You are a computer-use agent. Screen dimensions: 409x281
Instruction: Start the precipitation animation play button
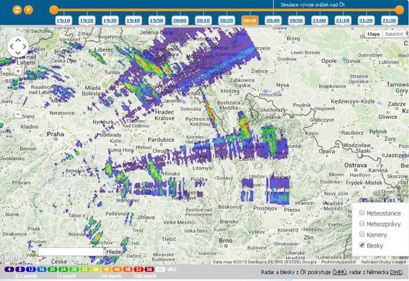pos(28,10)
